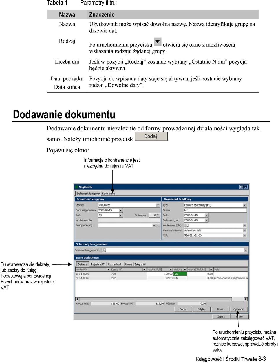
Task: Click the Opis column header
Action: [x=231, y=270]
